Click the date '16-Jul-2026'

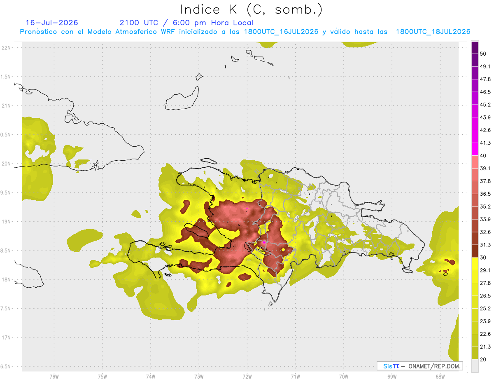click(52, 23)
